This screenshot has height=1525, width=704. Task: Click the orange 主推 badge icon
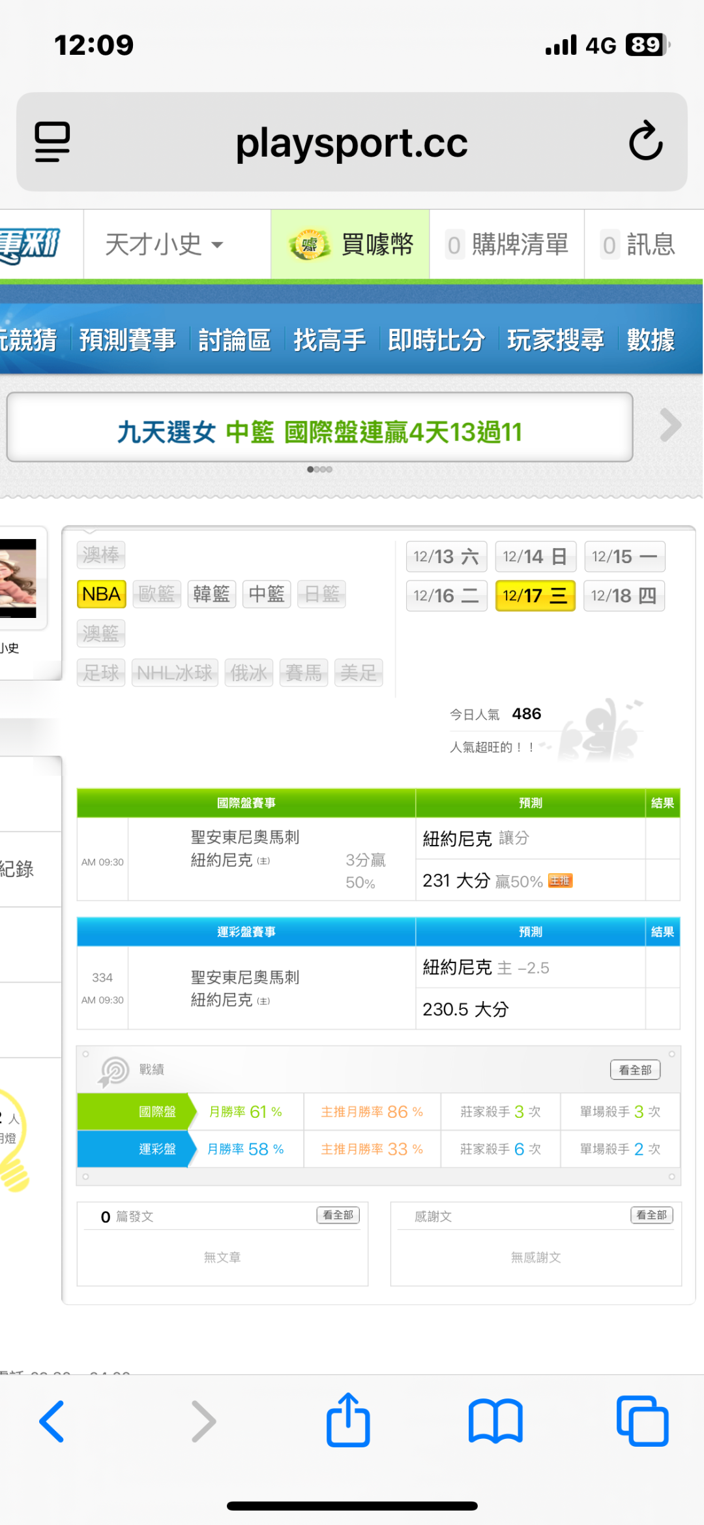pyautogui.click(x=560, y=881)
